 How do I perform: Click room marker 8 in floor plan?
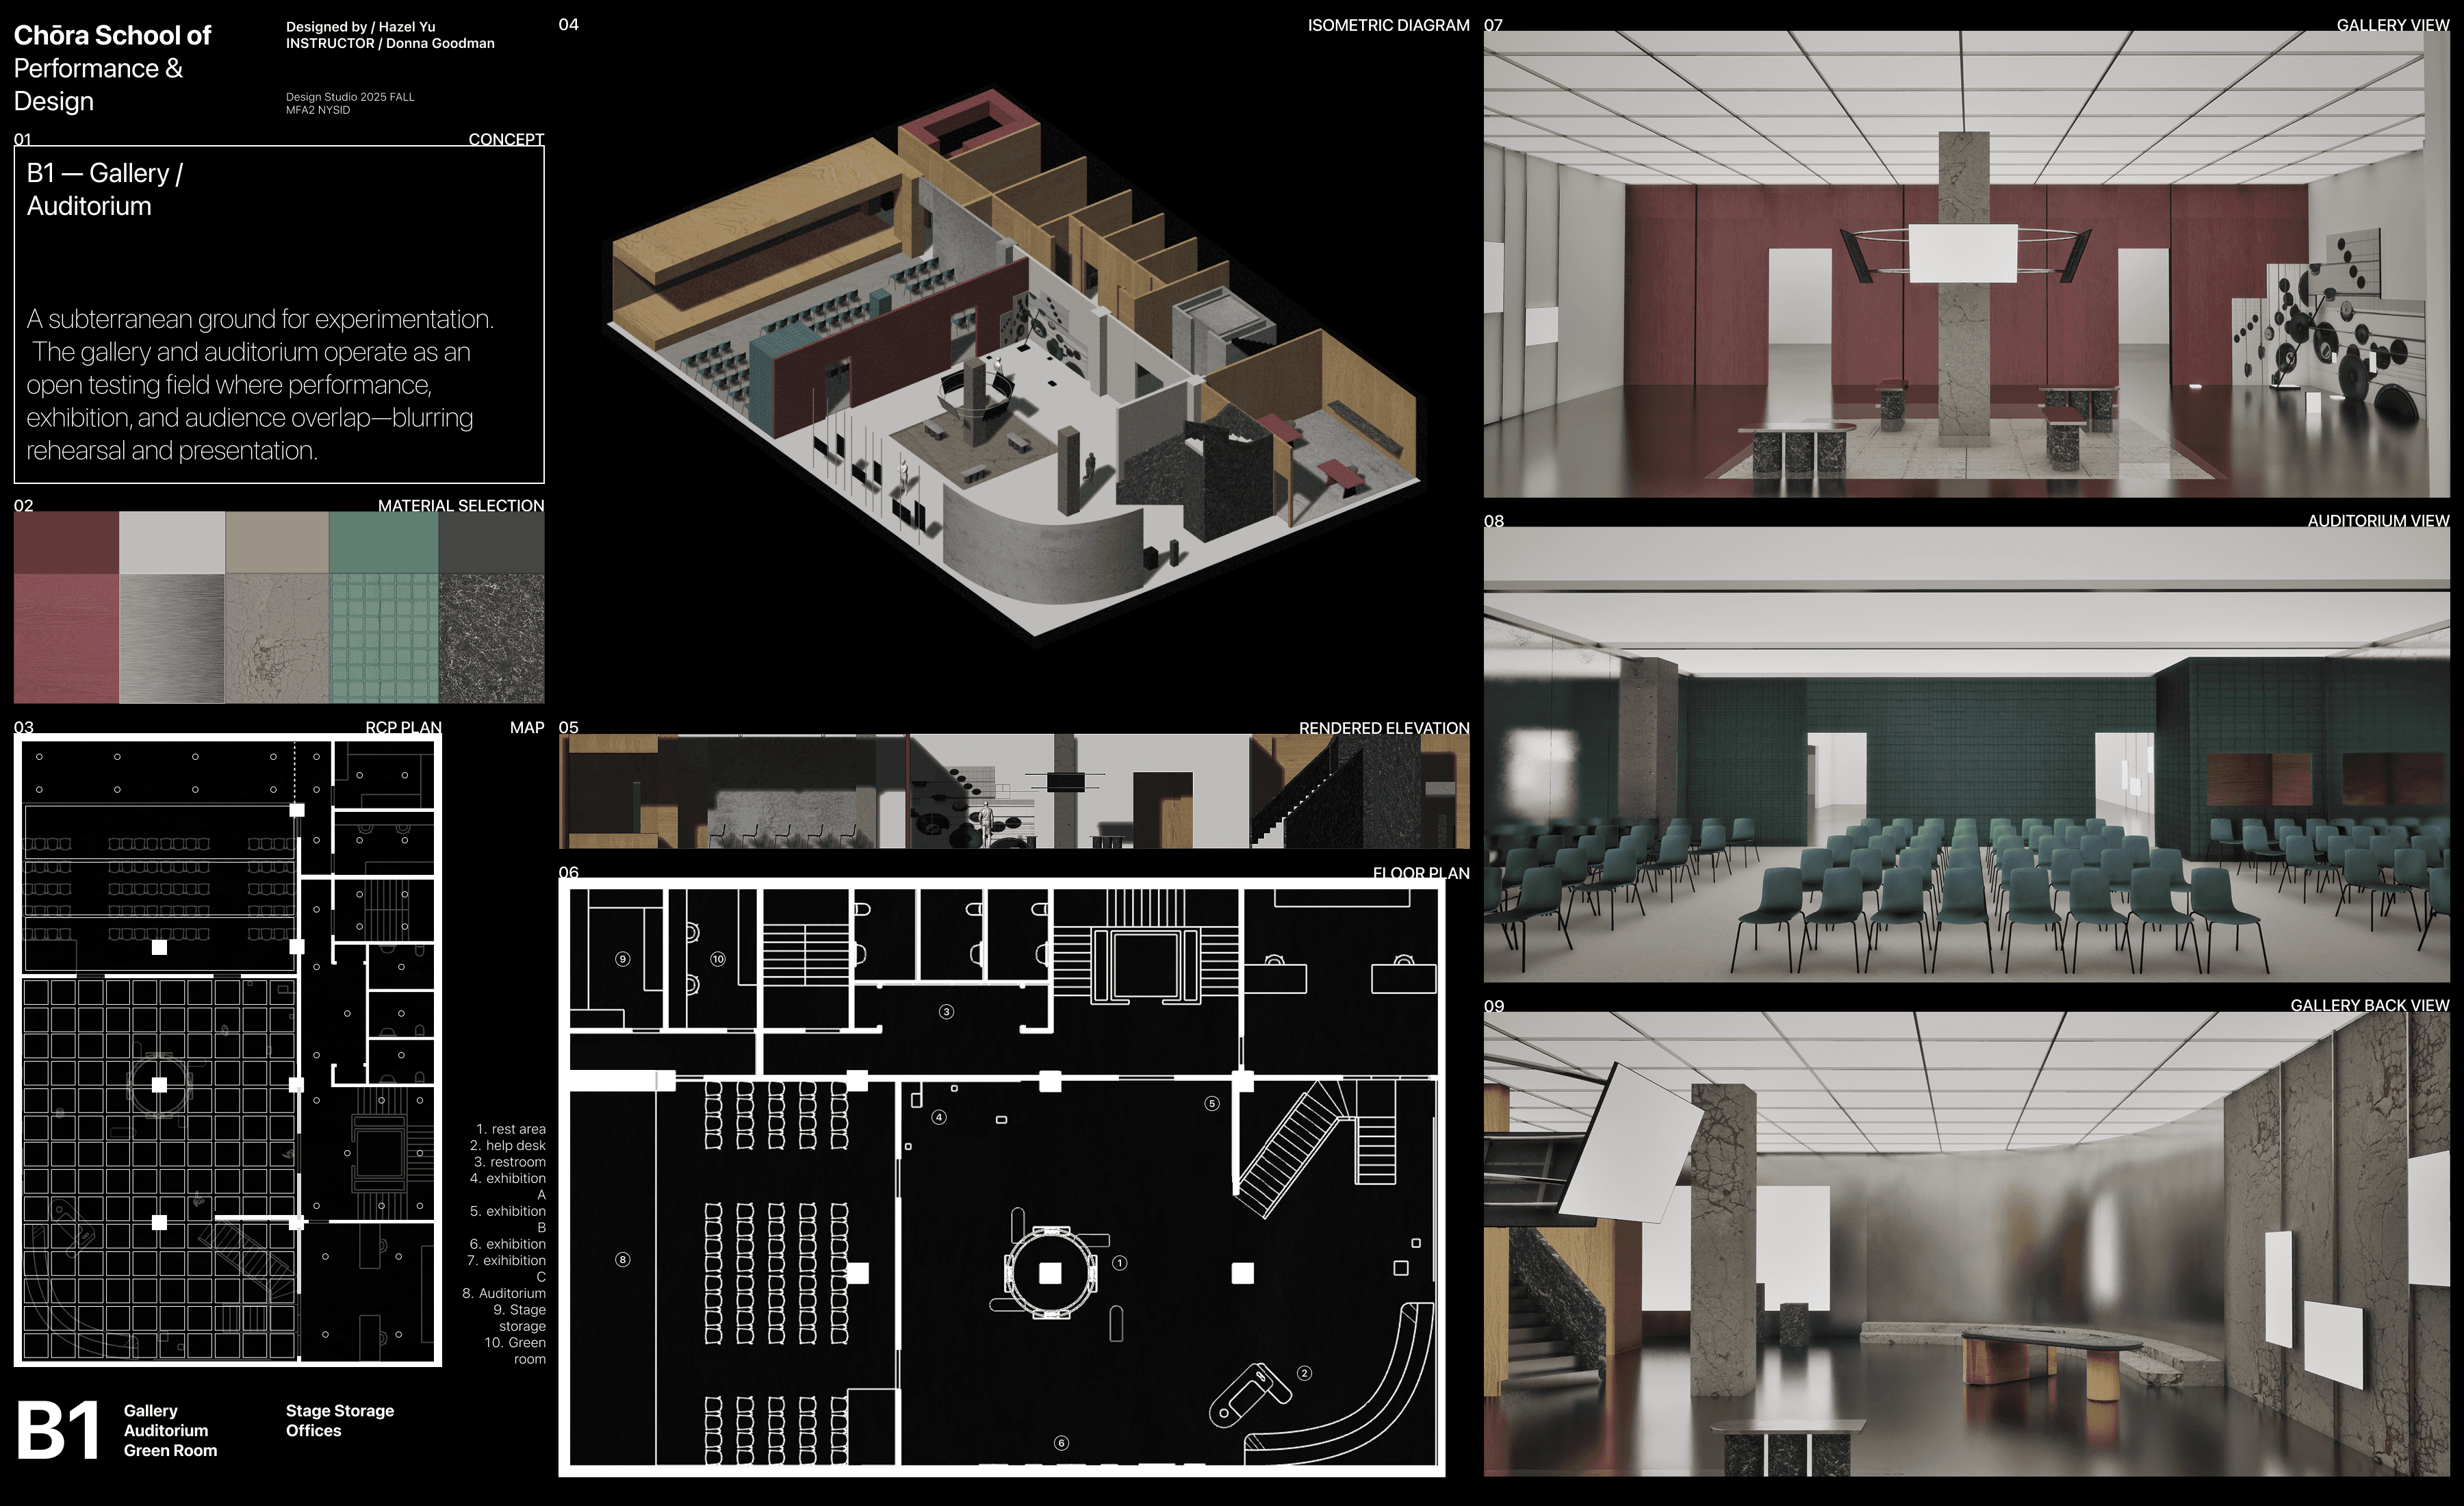pyautogui.click(x=622, y=1259)
